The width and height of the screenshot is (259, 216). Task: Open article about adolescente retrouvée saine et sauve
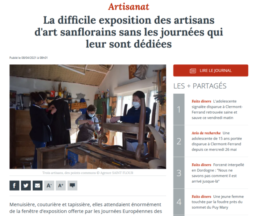pos(217,109)
